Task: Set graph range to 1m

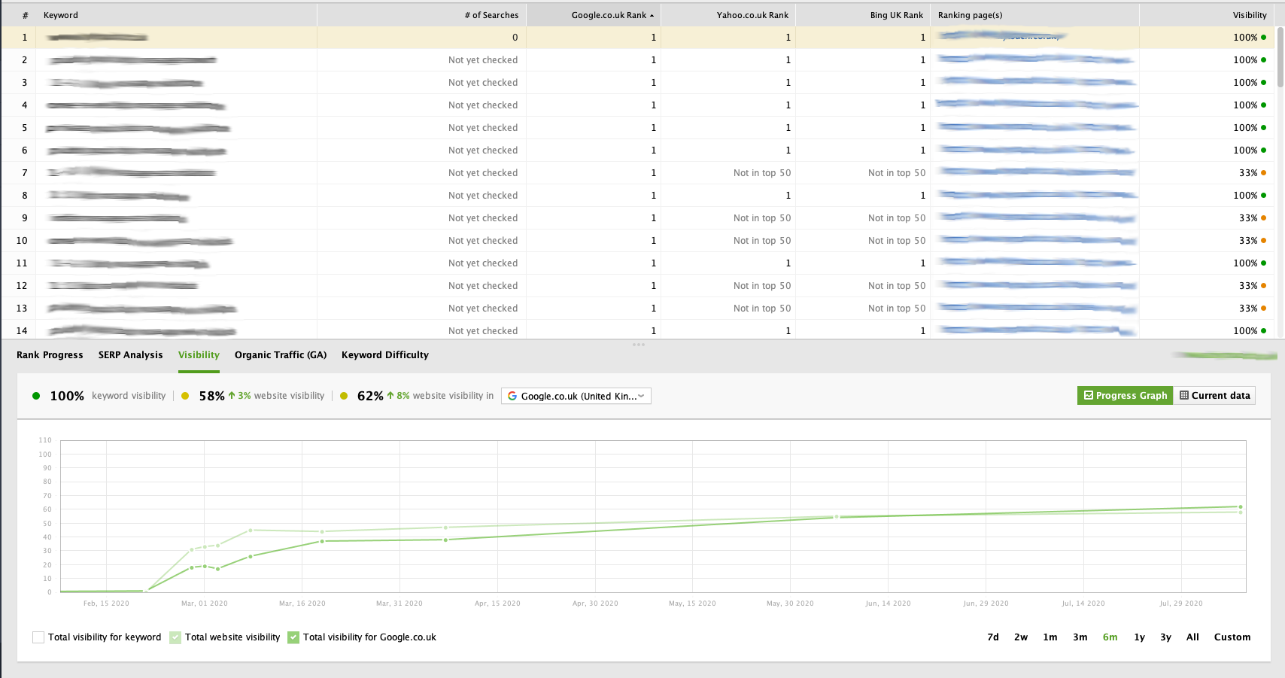Action: click(1050, 637)
